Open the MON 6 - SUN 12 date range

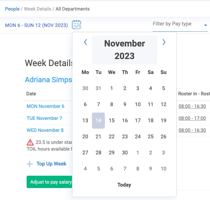coord(36,25)
